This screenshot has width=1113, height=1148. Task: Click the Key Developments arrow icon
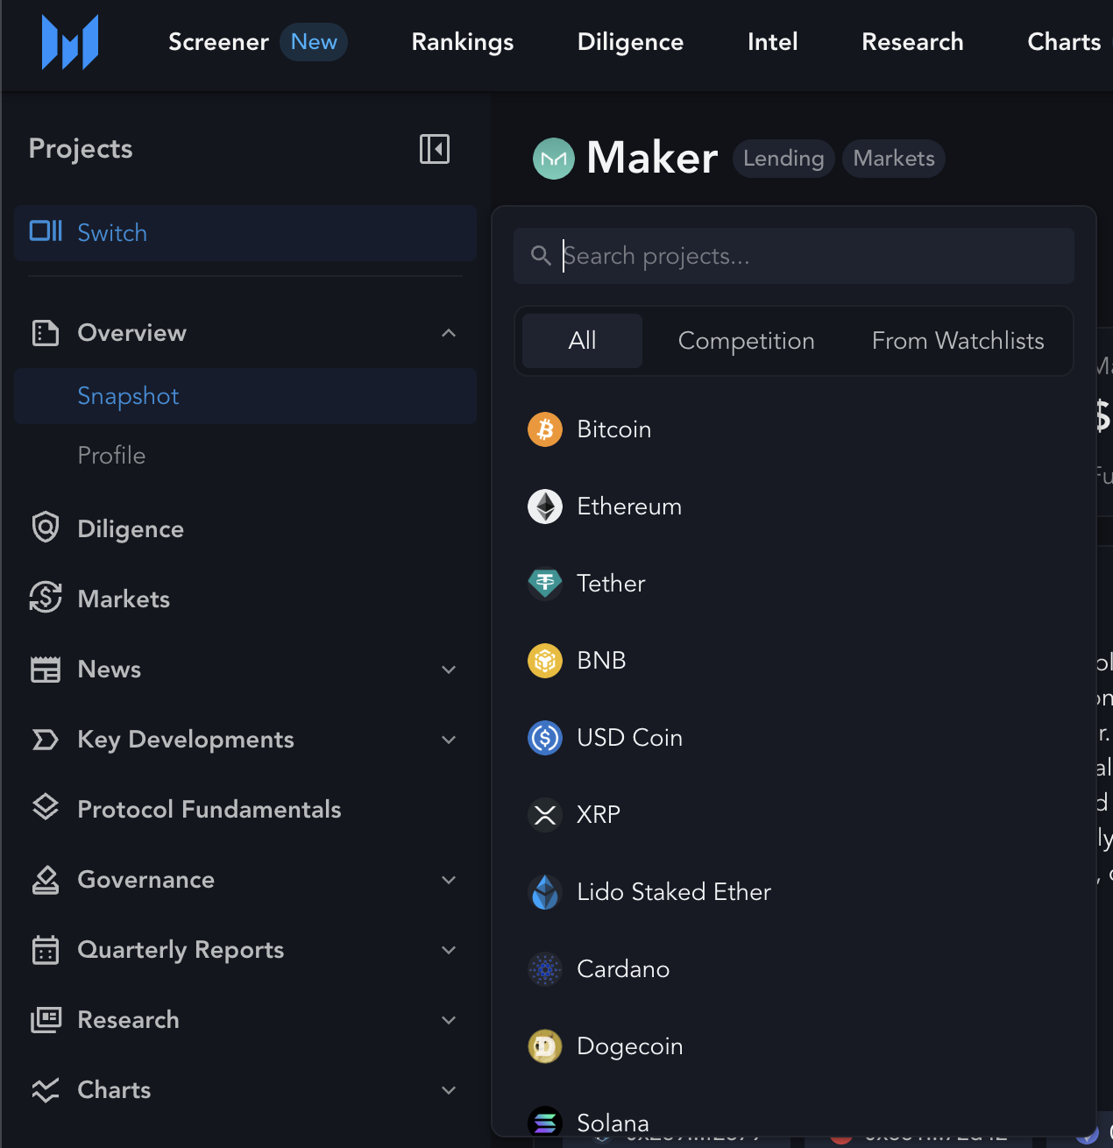[x=46, y=740]
